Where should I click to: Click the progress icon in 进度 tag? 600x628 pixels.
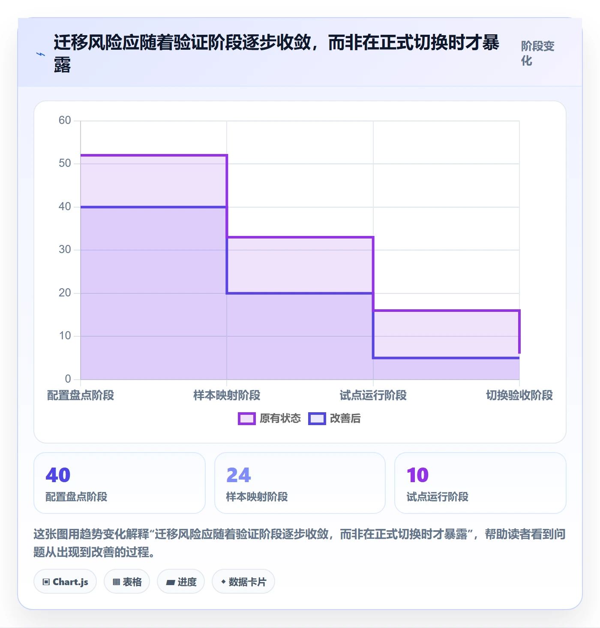click(x=171, y=582)
